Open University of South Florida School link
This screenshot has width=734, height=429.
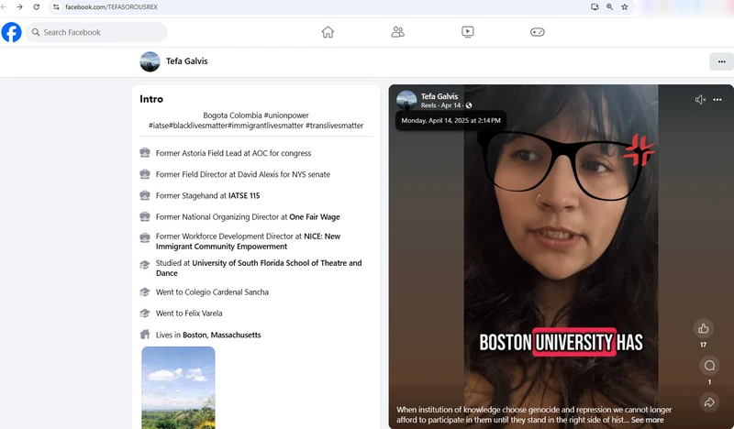pos(259,268)
